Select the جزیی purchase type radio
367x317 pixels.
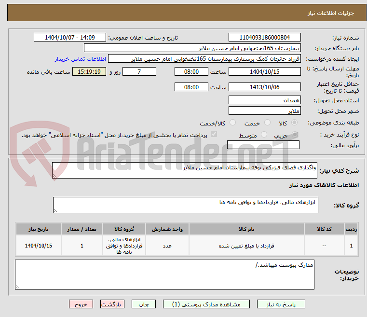click(295, 135)
